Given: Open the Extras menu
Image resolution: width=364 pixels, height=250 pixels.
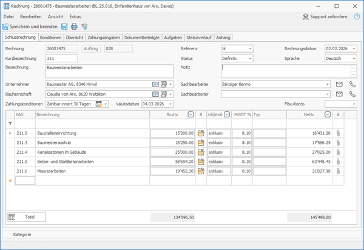Looking at the screenshot, I should (x=75, y=17).
